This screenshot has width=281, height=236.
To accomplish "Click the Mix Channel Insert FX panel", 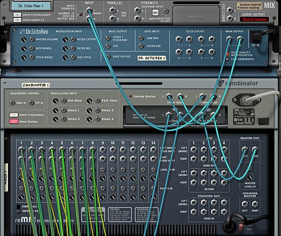I will pyautogui.click(x=196, y=15).
